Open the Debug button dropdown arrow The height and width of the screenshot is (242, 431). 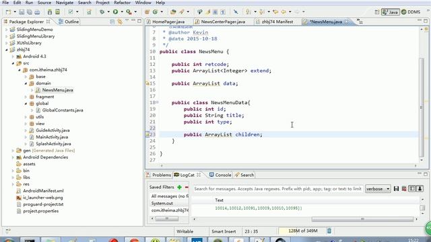[x=108, y=12]
